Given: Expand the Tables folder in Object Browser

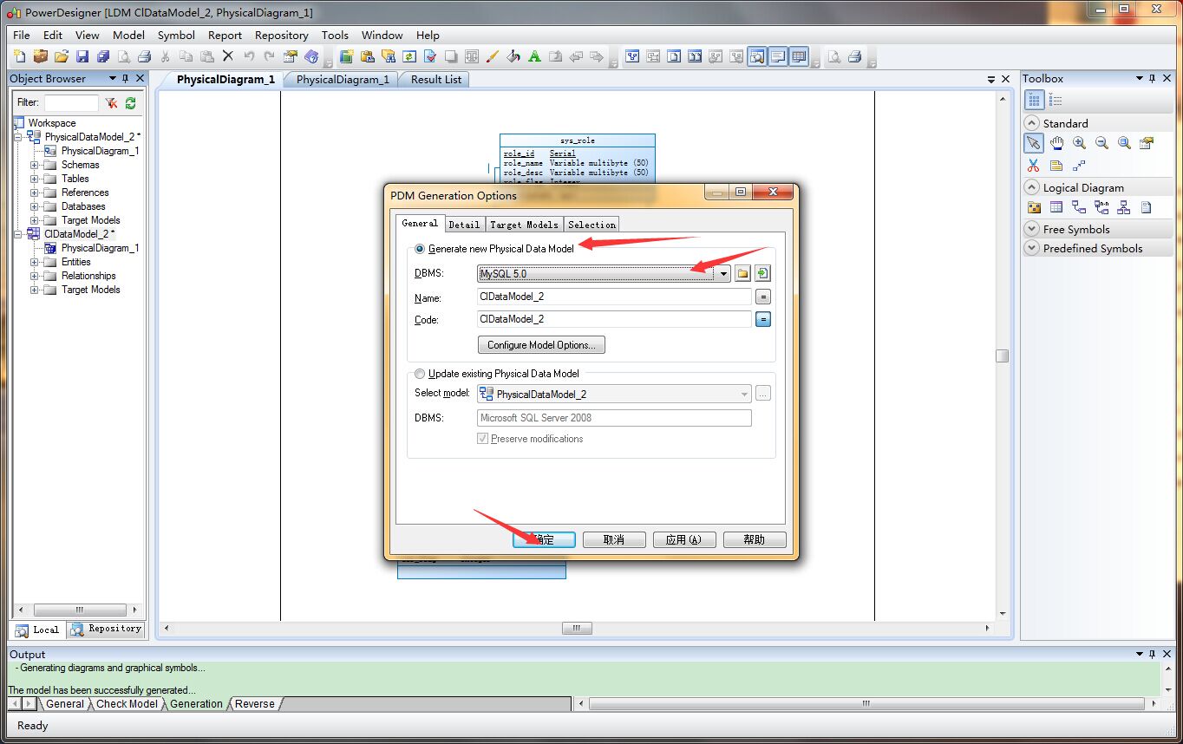Looking at the screenshot, I should (35, 179).
